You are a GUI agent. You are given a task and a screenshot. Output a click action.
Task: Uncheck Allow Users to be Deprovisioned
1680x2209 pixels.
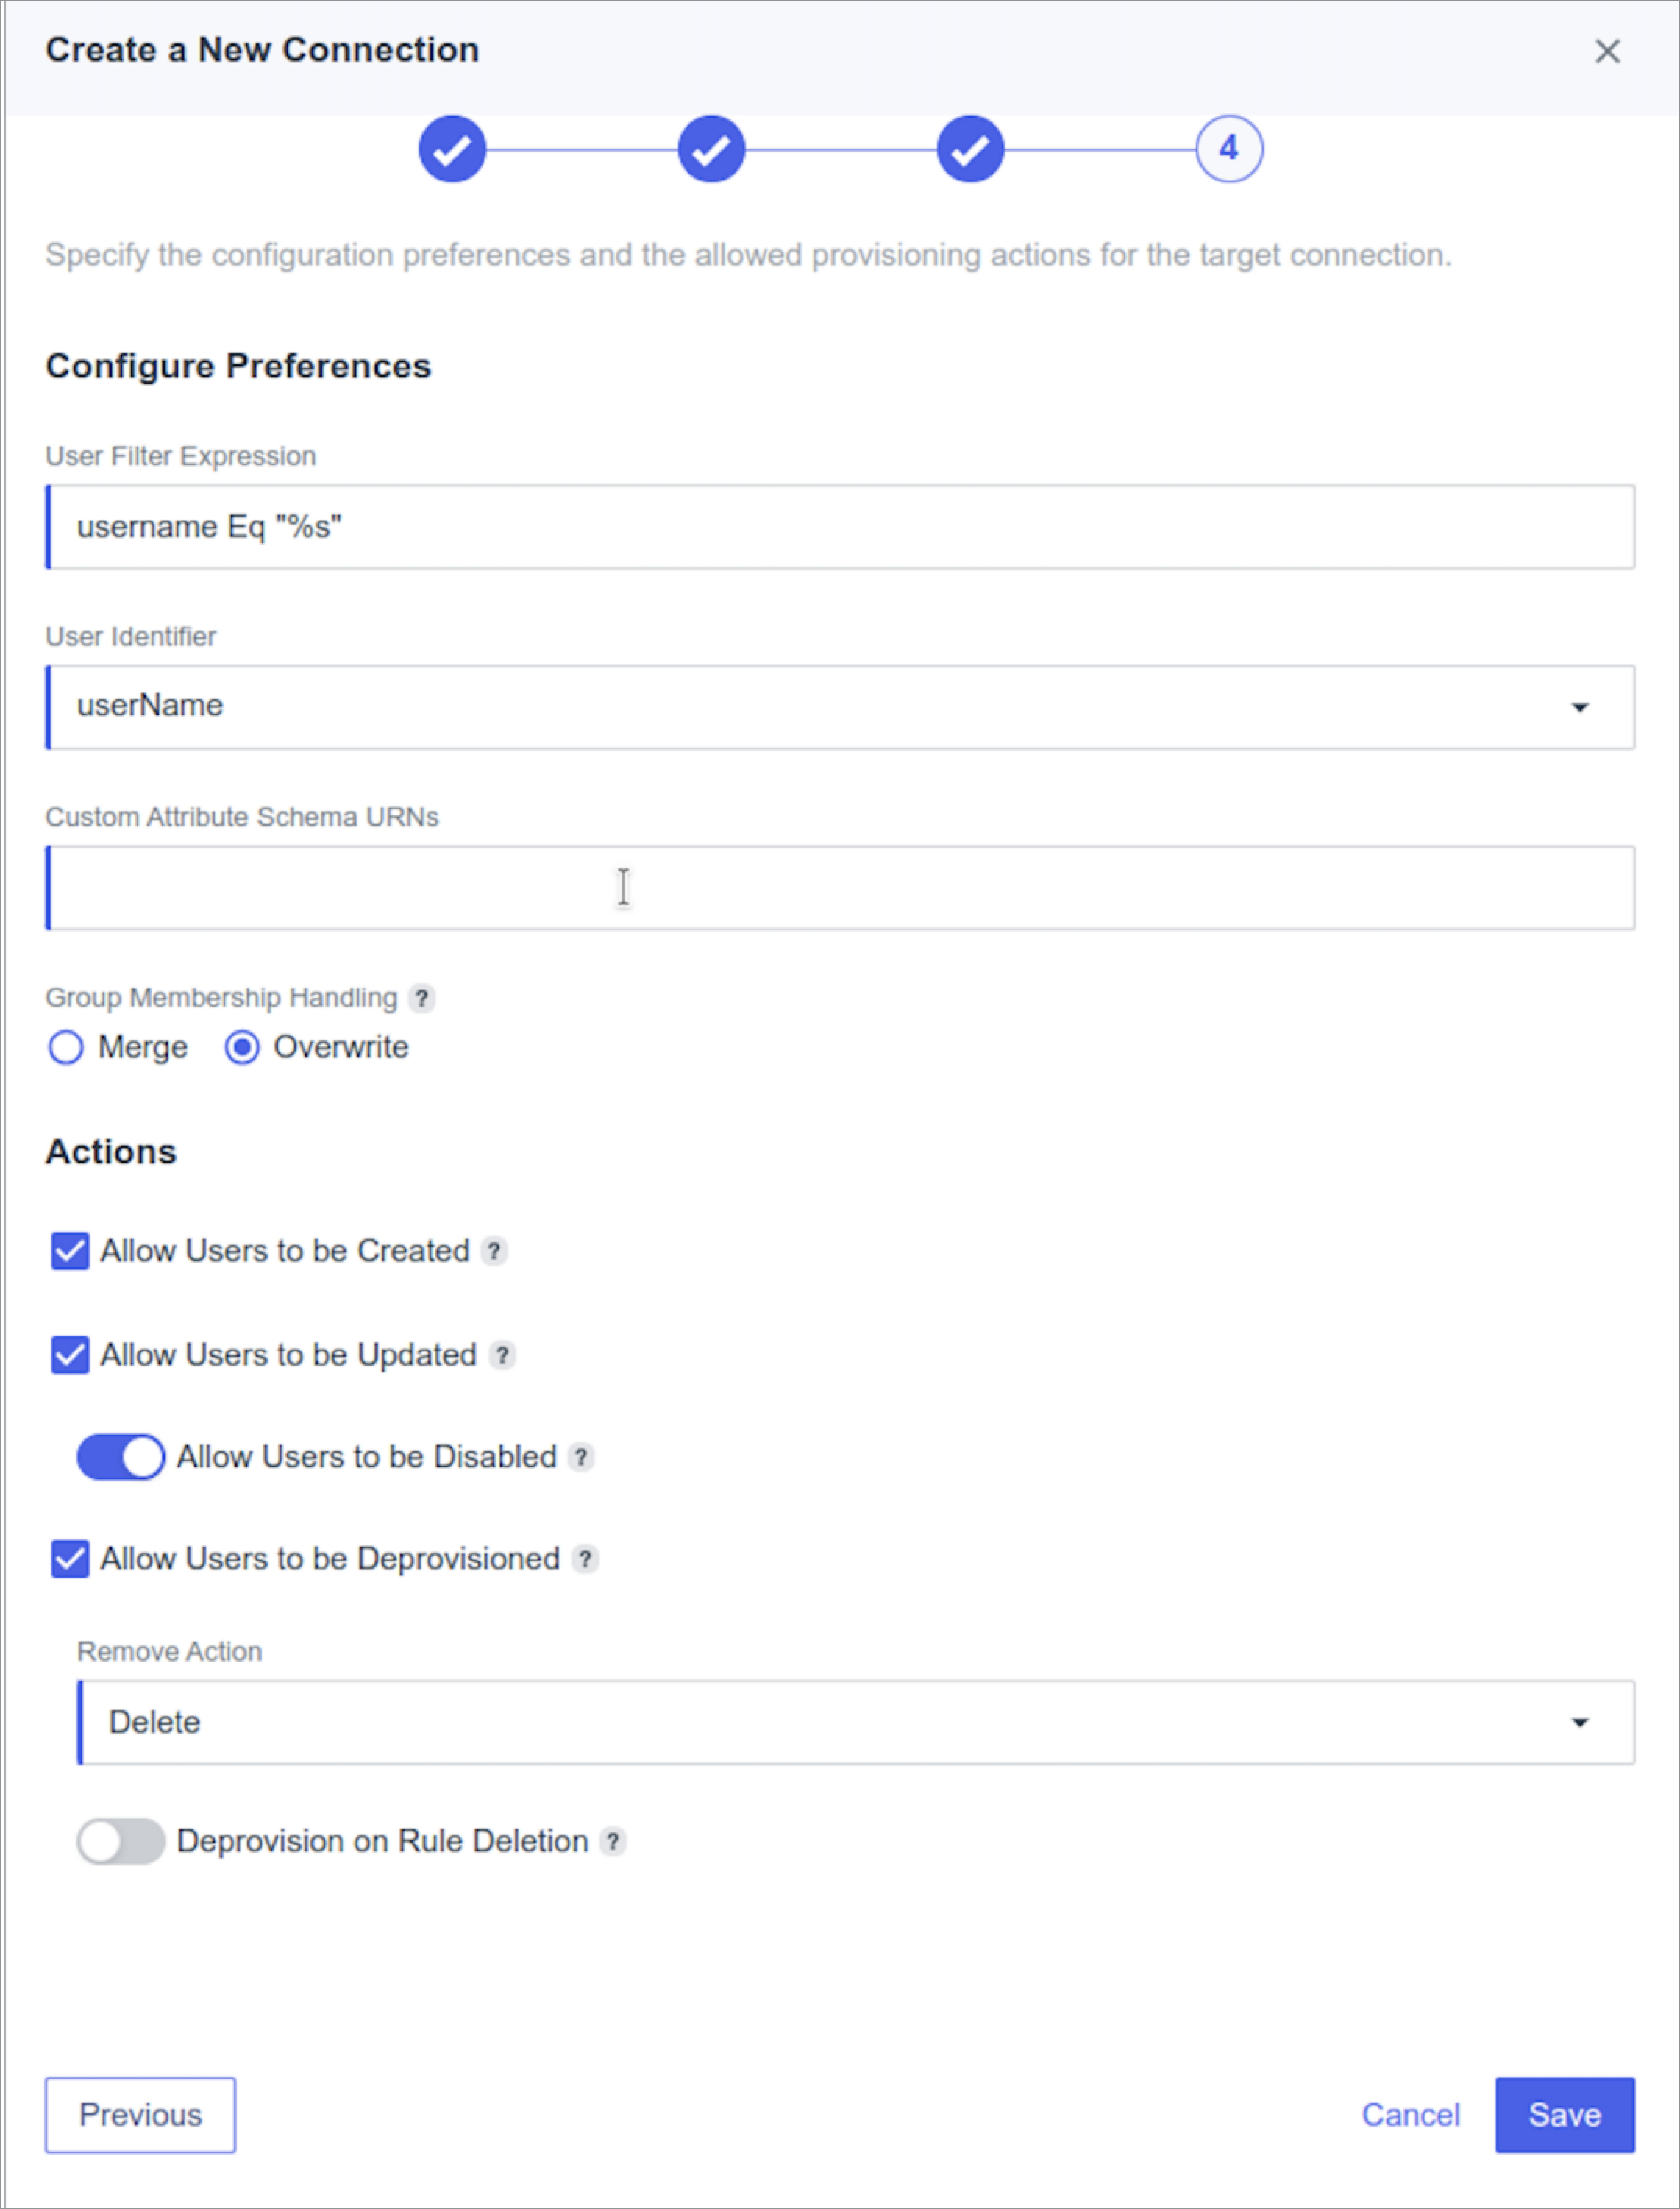(70, 1559)
